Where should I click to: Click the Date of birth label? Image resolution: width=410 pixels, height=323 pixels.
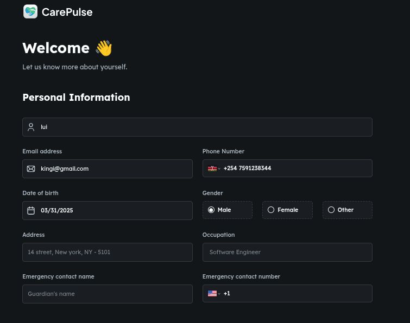(40, 193)
